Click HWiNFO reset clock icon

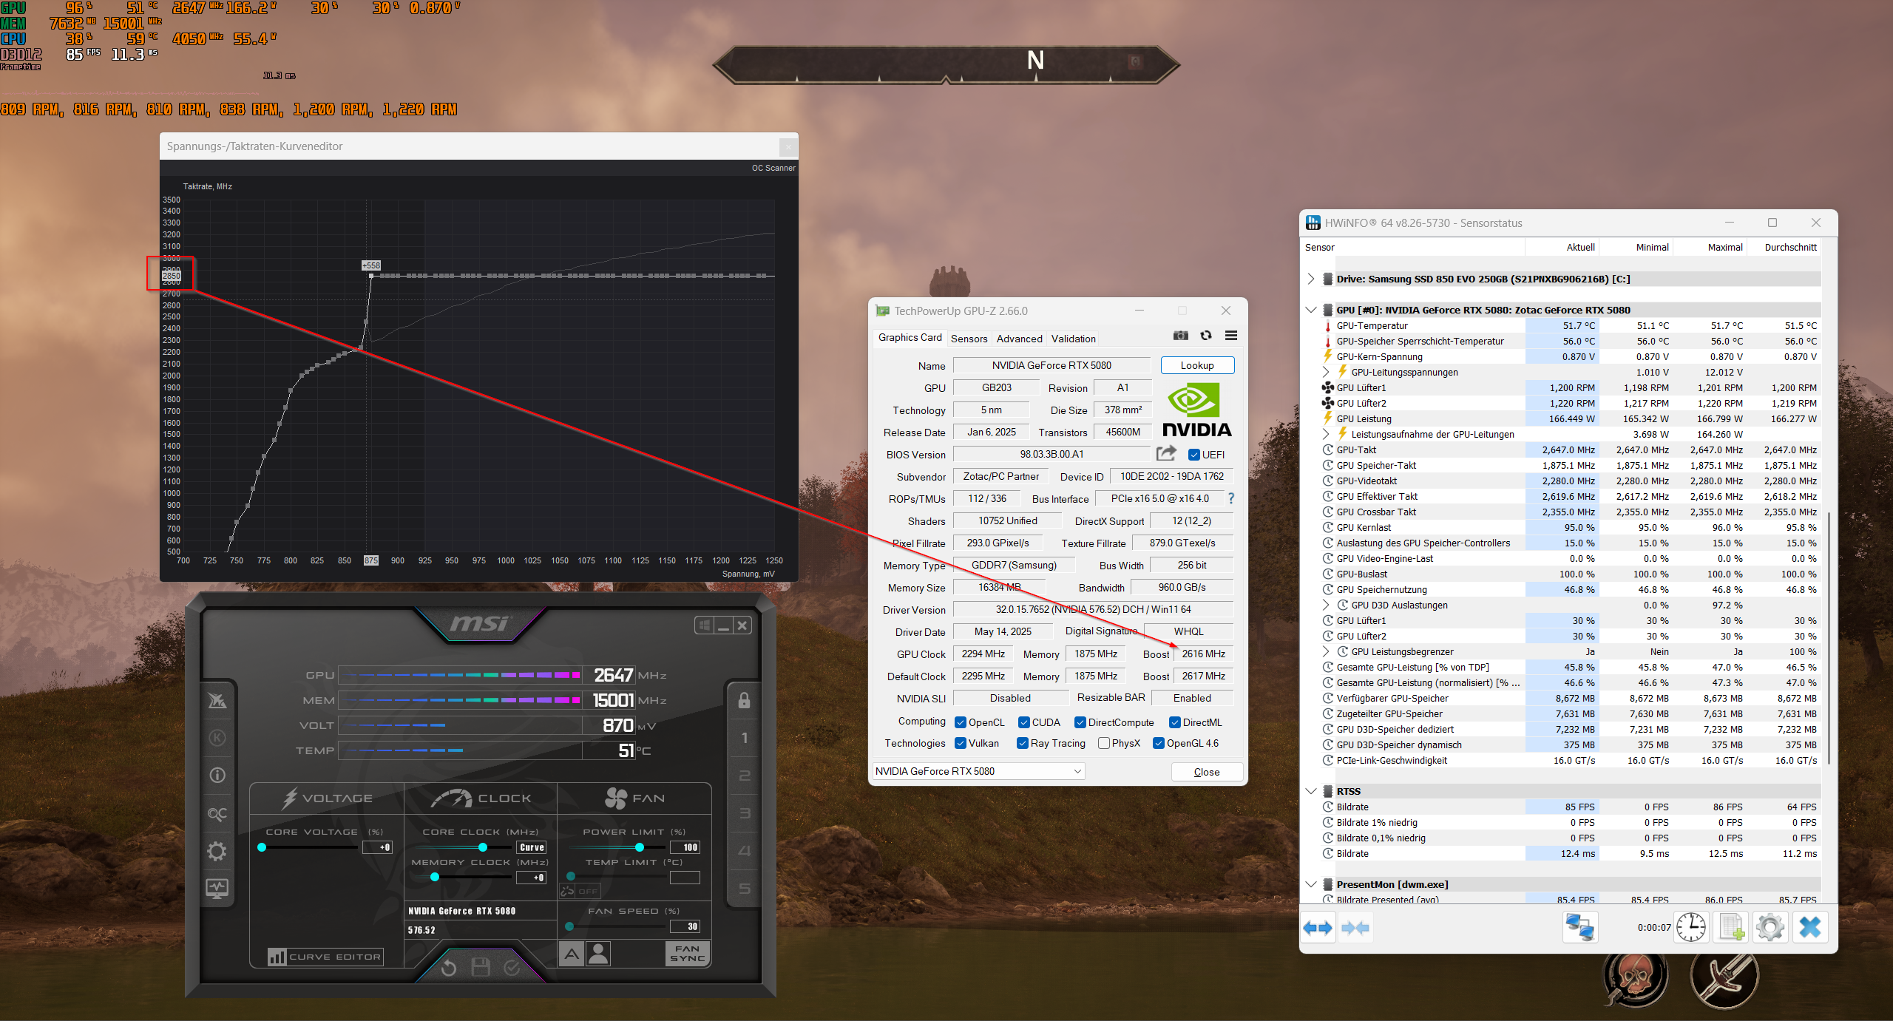pyautogui.click(x=1690, y=927)
